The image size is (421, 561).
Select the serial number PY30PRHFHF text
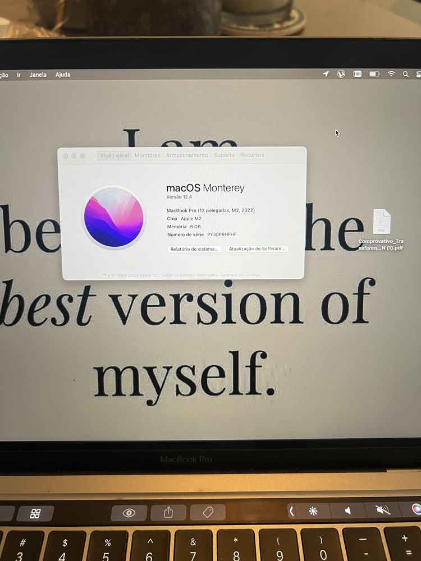click(x=222, y=234)
